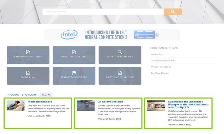Open the Inada DreamWave title link
The width and height of the screenshot is (224, 134).
40,102
